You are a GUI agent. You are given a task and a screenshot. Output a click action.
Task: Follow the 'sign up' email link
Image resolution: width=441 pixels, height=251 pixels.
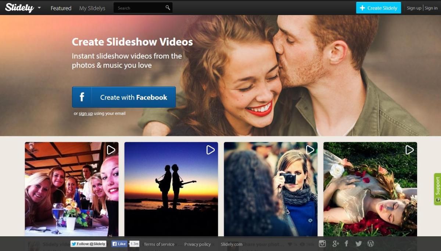[86, 114]
